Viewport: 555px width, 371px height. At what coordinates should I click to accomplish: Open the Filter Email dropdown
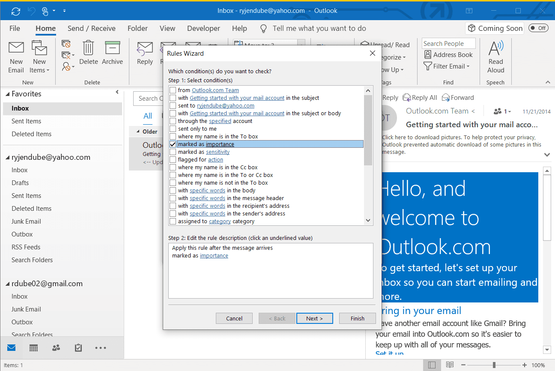click(447, 66)
